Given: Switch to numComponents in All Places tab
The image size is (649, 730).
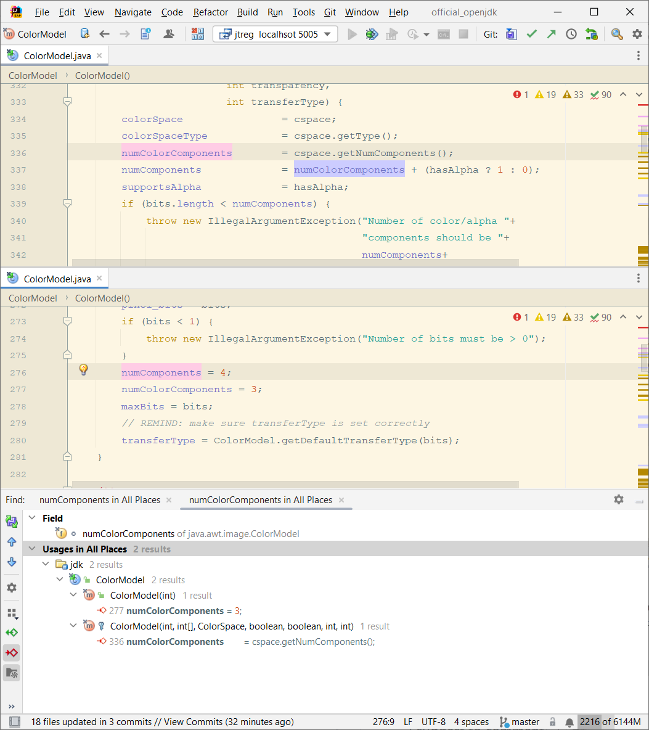Looking at the screenshot, I should [100, 499].
